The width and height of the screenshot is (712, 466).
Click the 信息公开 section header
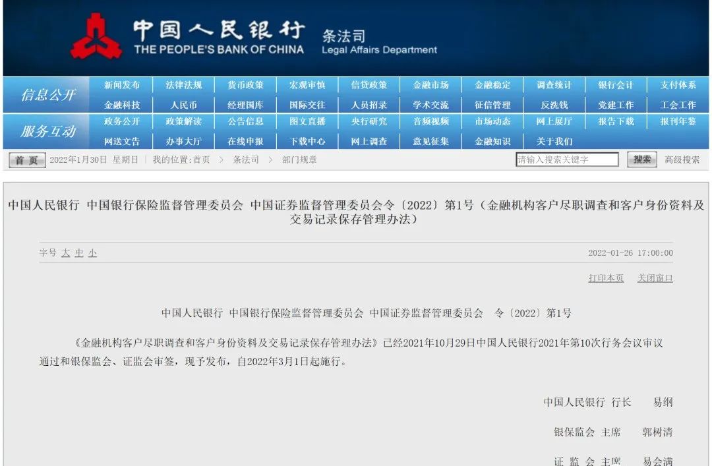tap(48, 95)
